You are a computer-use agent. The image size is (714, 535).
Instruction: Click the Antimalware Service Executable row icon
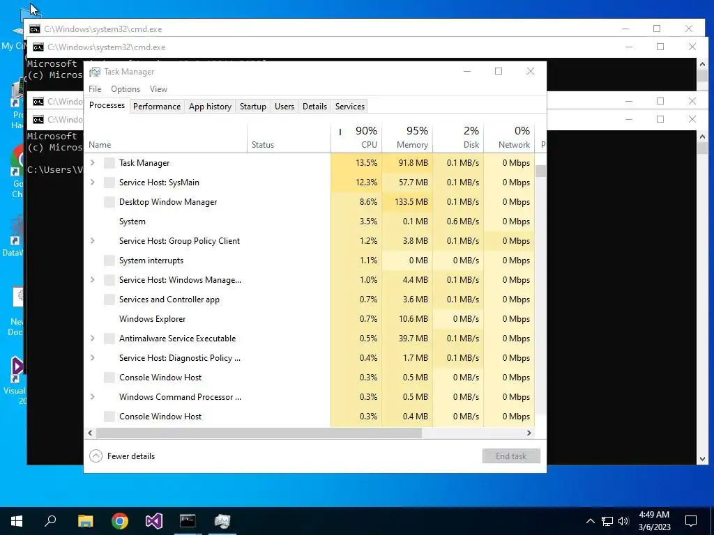click(109, 339)
